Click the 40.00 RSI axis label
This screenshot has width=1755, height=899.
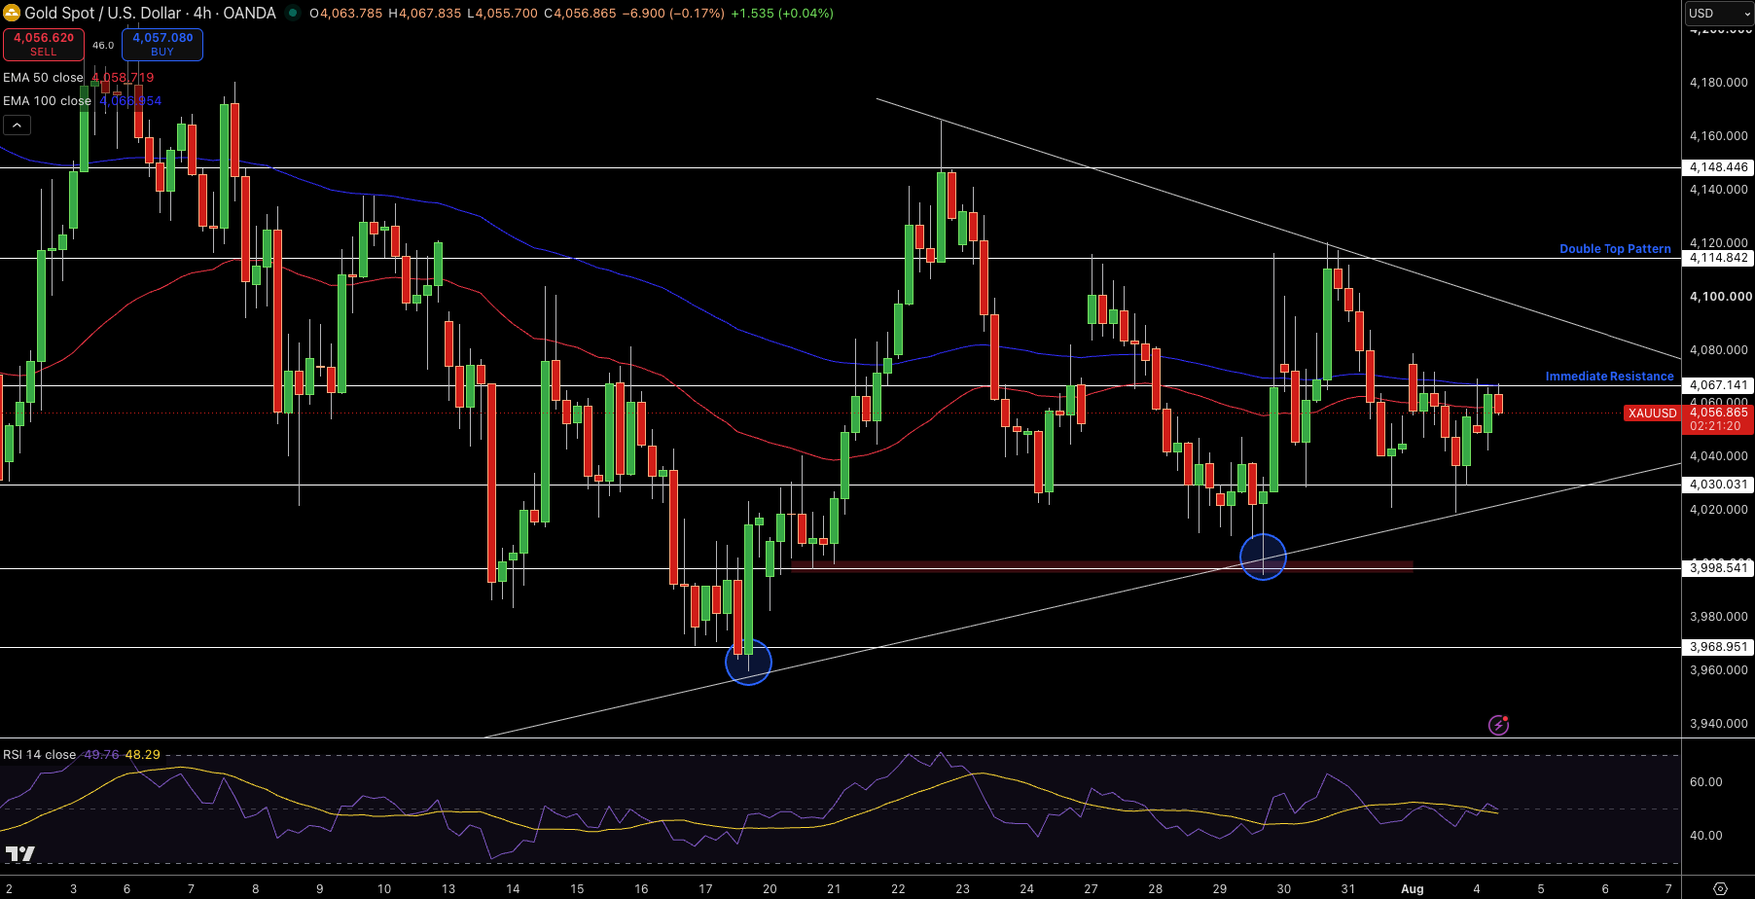click(x=1706, y=836)
